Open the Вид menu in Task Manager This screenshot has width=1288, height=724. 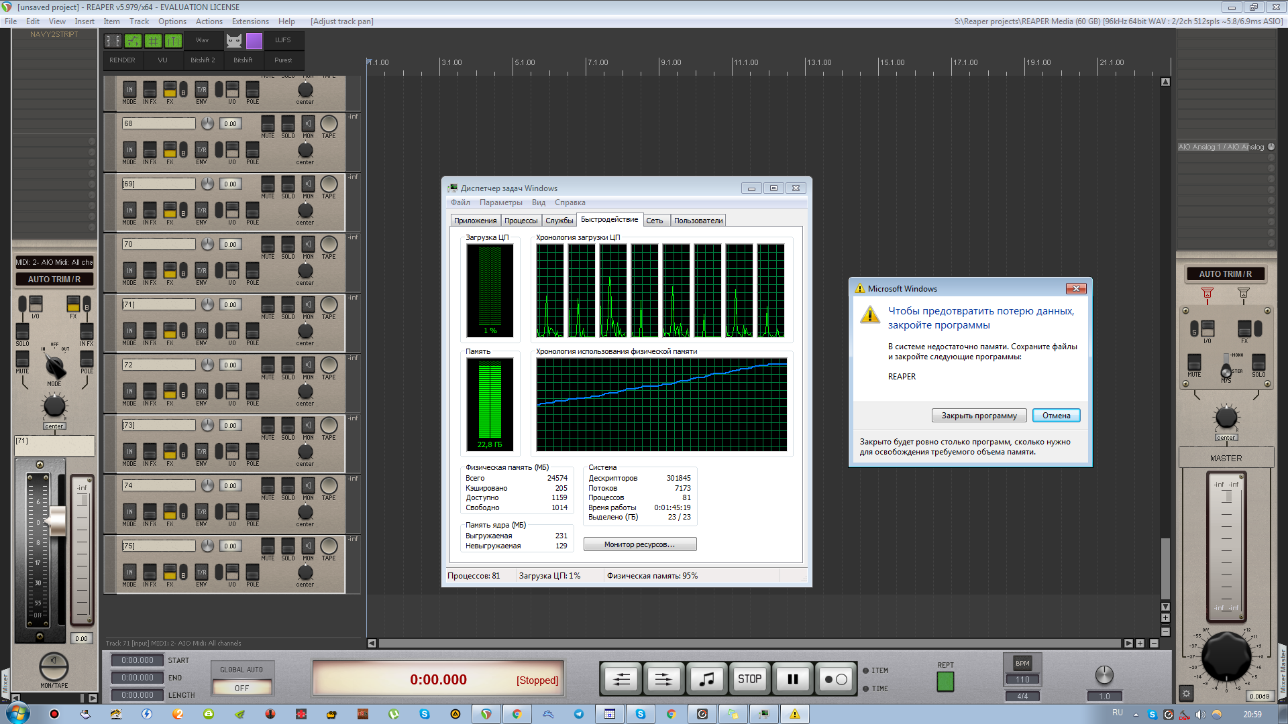(539, 202)
